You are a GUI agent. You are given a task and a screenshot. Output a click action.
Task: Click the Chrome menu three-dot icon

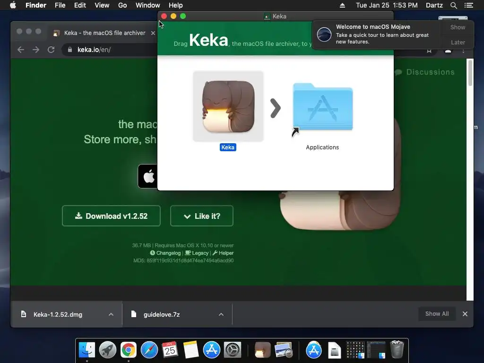point(463,51)
